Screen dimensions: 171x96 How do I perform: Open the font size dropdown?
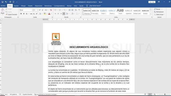[37, 10]
